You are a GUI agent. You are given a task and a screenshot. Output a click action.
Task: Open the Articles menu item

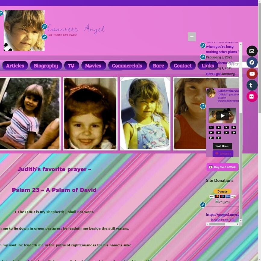[15, 66]
